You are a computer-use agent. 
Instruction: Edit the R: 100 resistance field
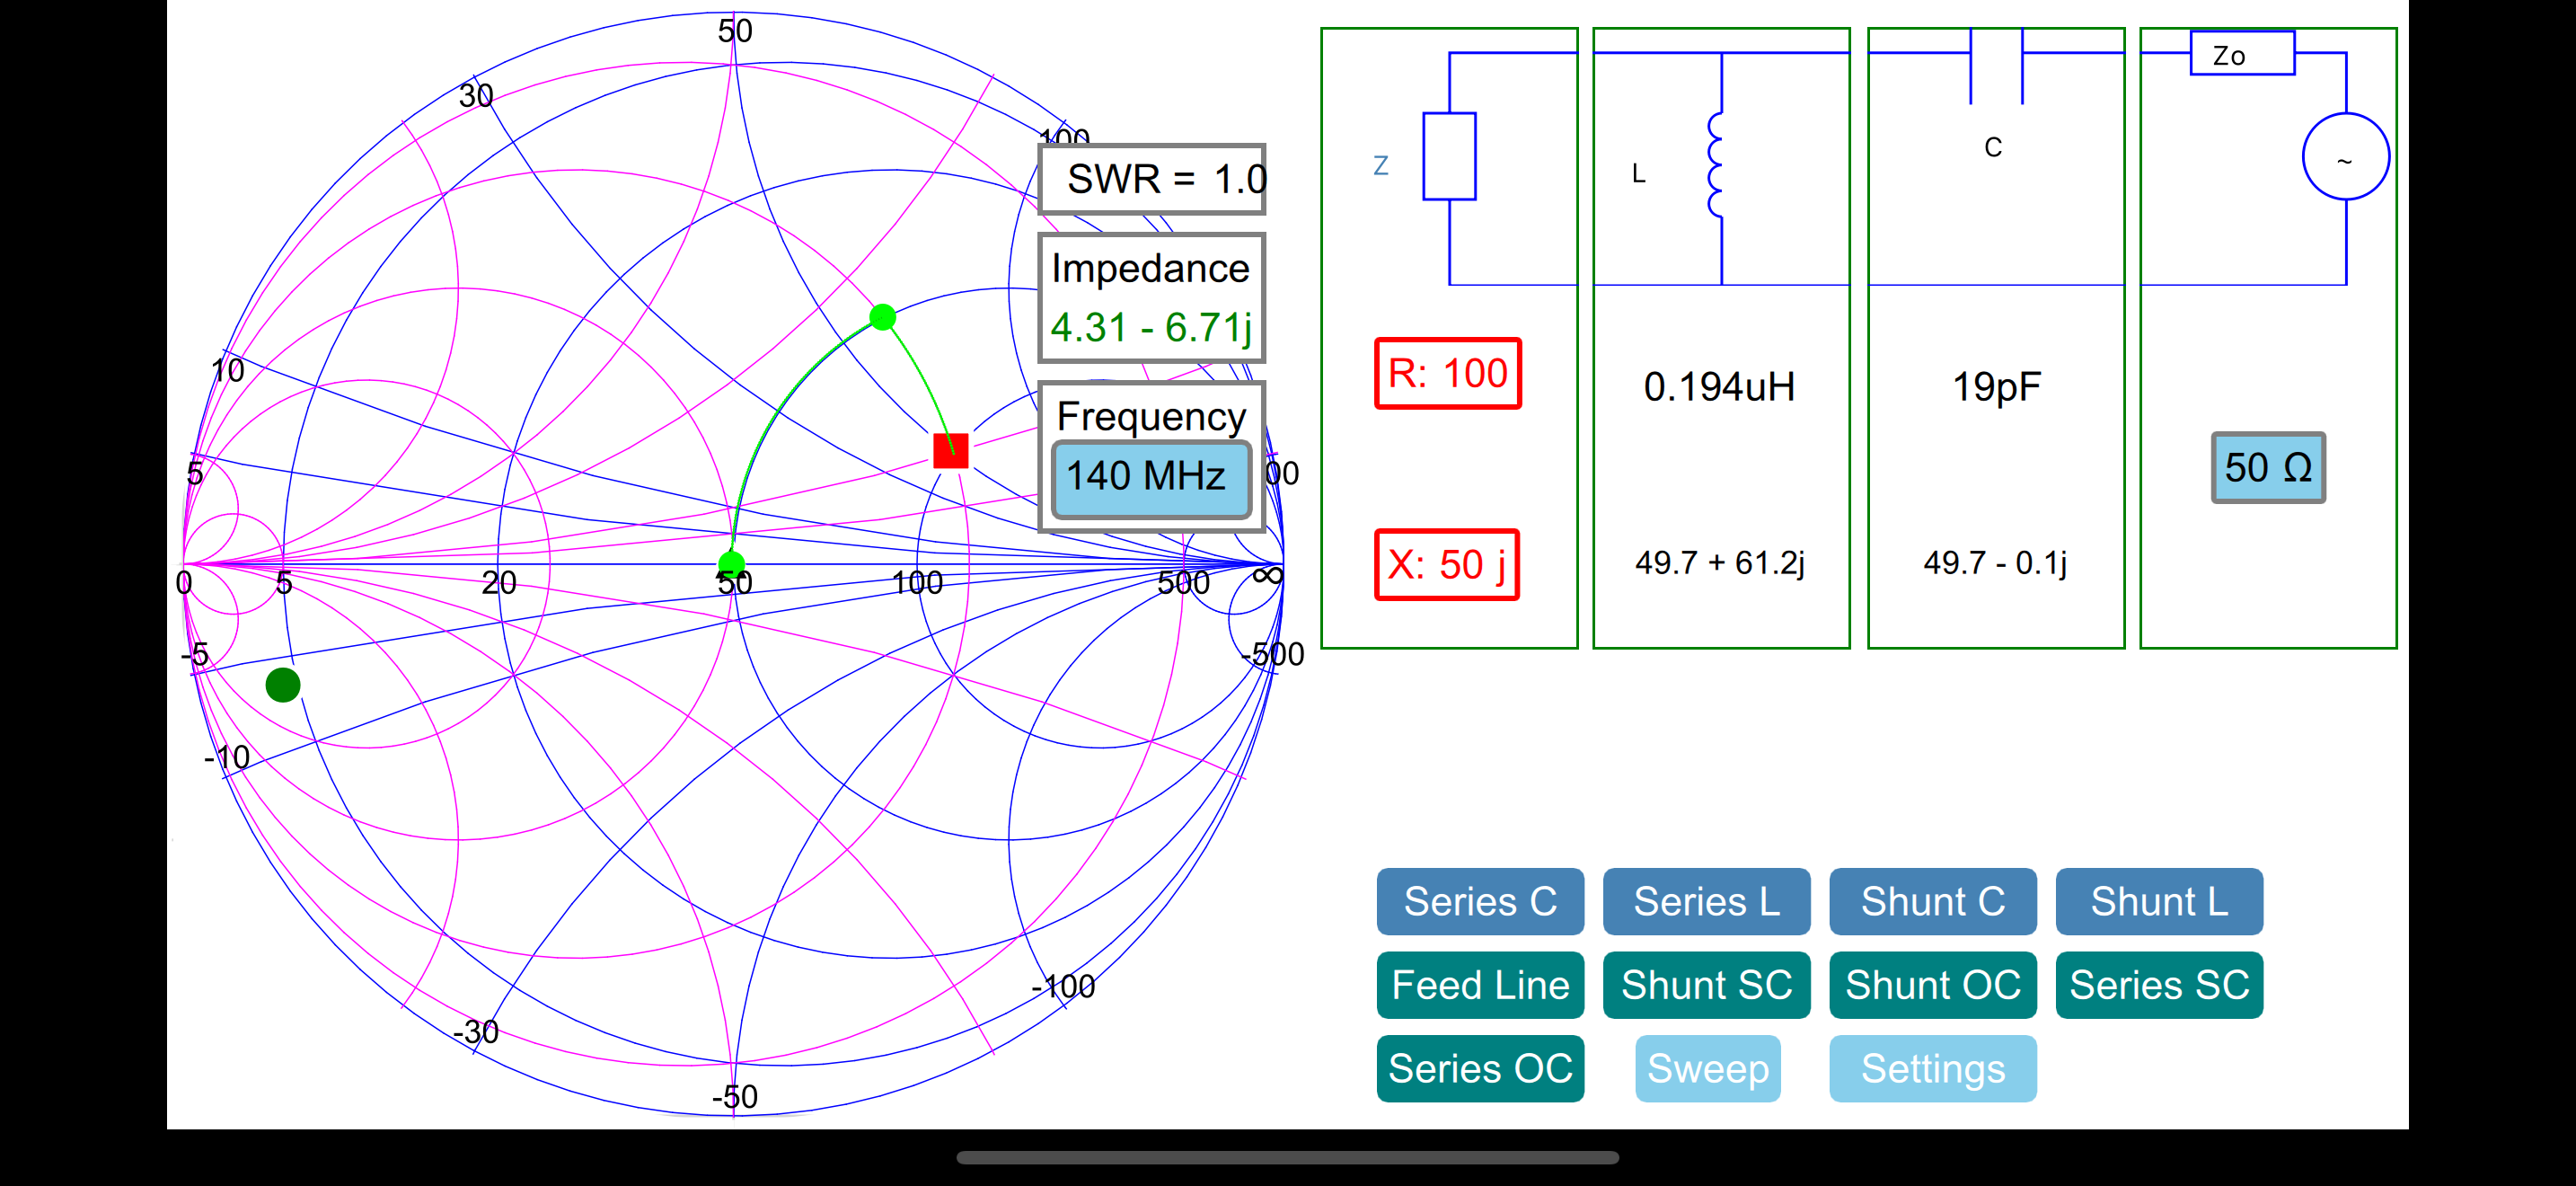click(1447, 373)
